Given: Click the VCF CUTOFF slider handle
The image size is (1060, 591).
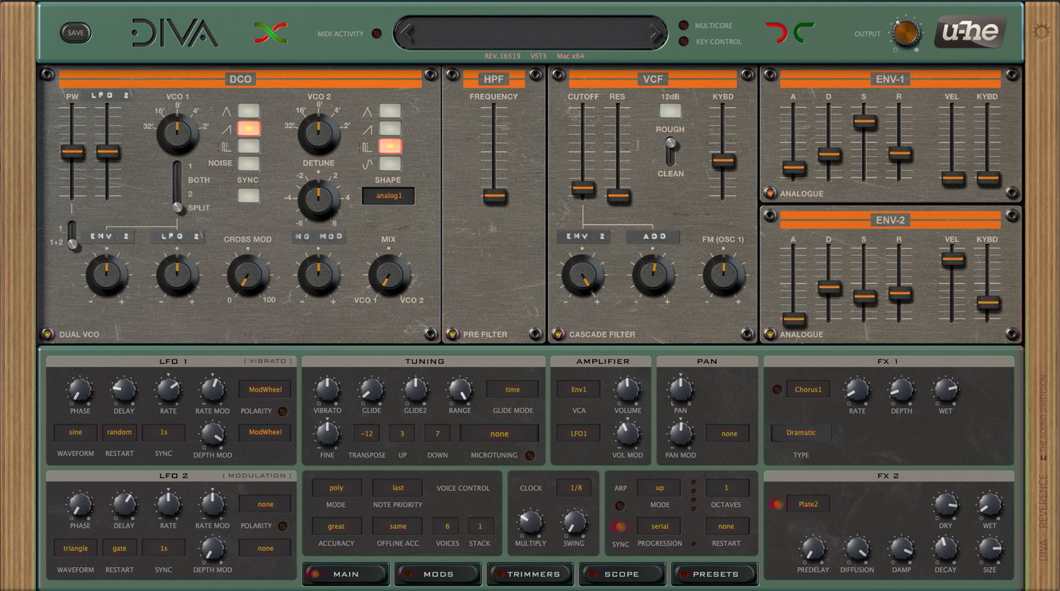Looking at the screenshot, I should [x=583, y=188].
